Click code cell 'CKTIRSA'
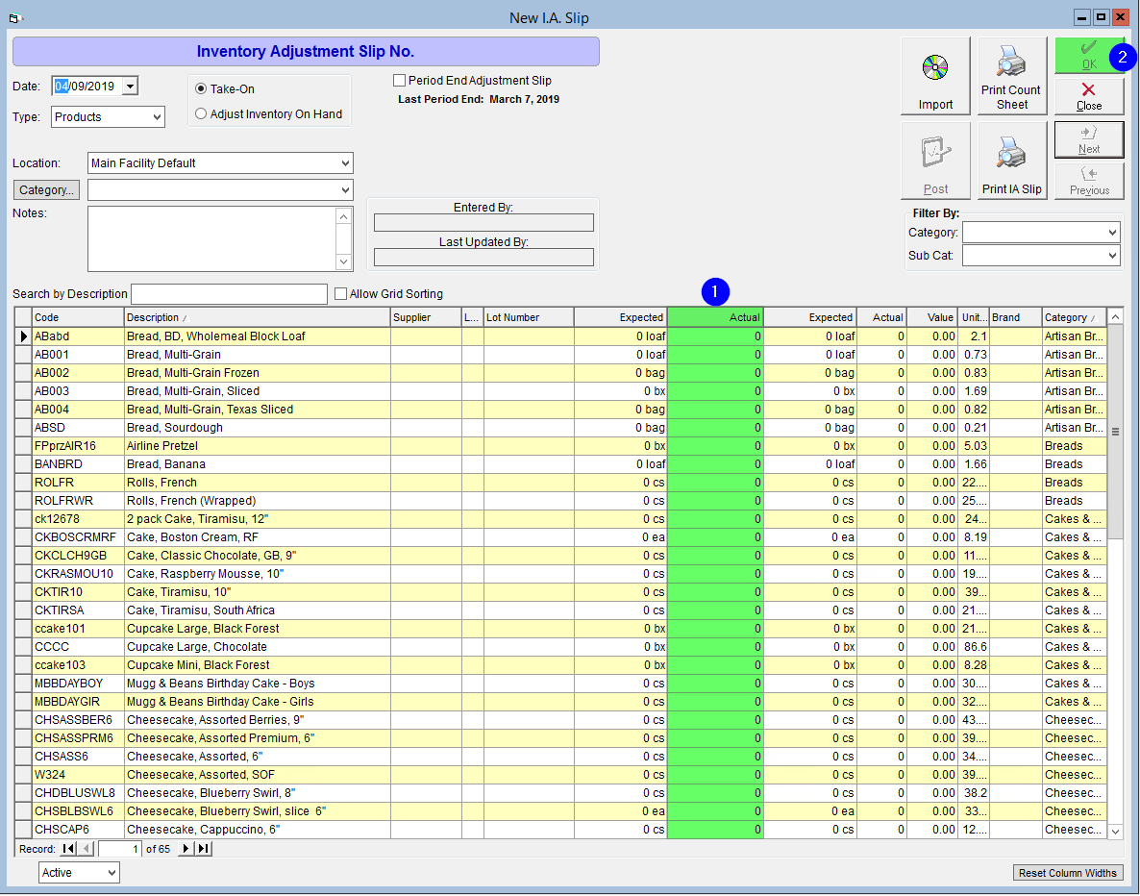The image size is (1140, 896). 78,610
